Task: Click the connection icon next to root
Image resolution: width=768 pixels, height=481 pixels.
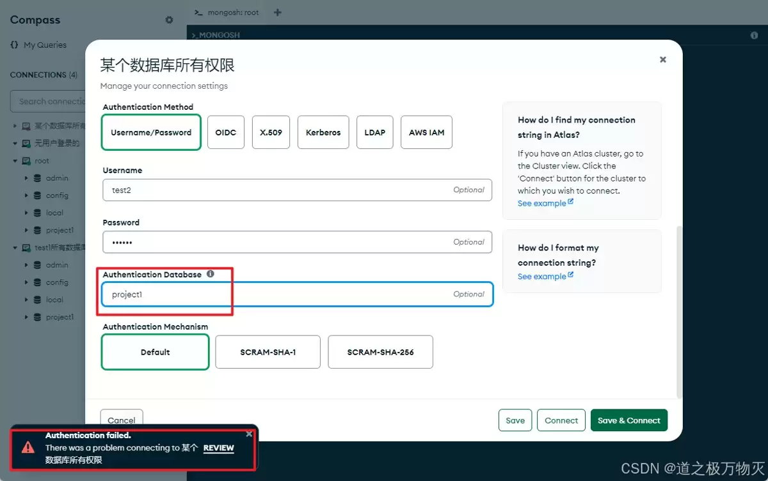Action: (25, 160)
